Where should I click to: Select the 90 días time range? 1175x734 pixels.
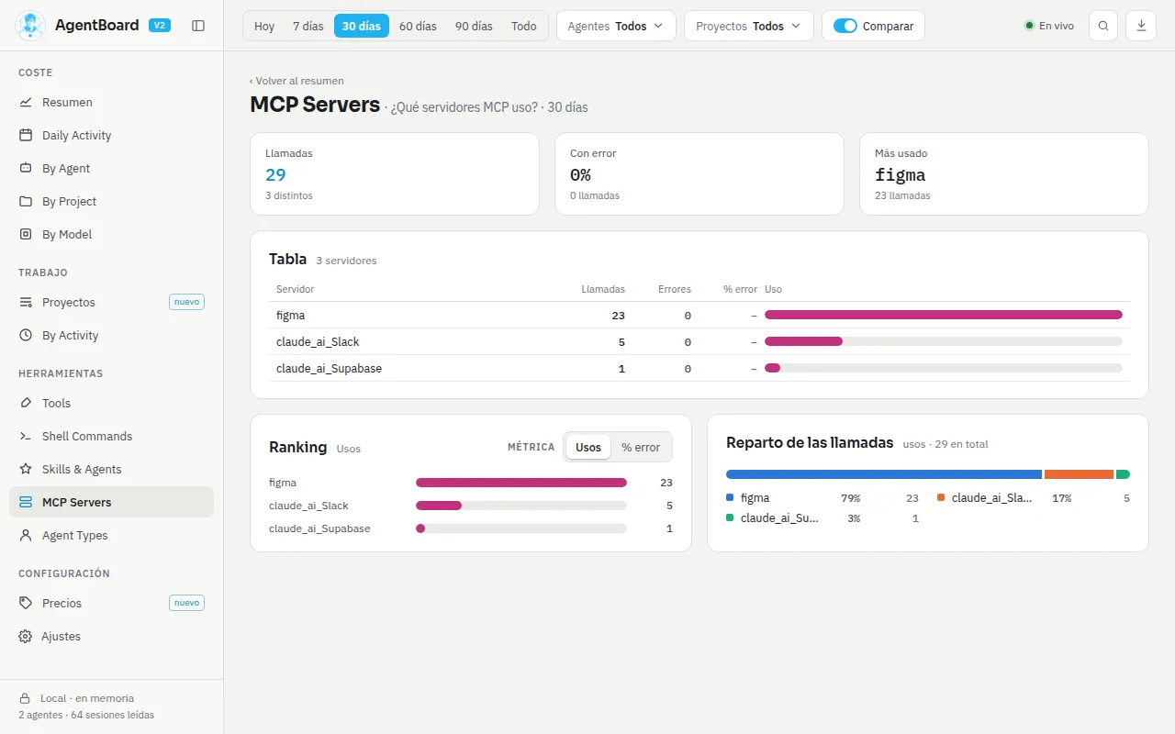[x=474, y=26]
